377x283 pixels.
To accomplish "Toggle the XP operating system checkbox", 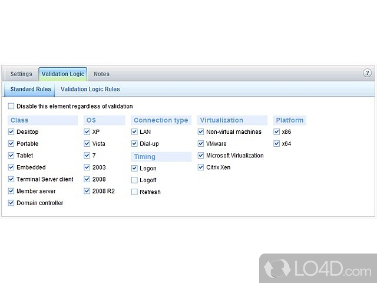I will click(87, 132).
